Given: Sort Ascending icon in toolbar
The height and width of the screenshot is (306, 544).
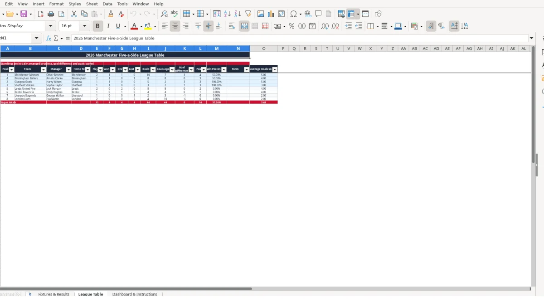Looking at the screenshot, I should point(228,14).
